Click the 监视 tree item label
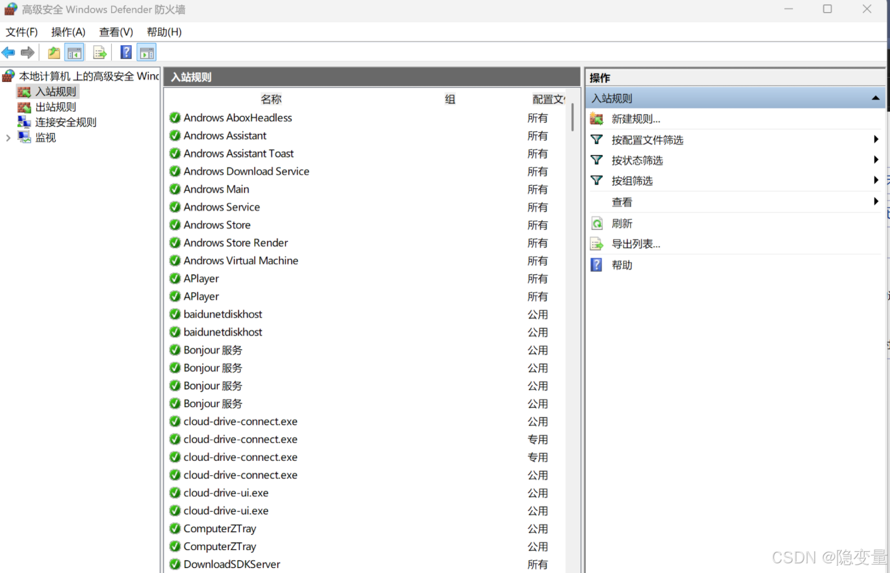Viewport: 890px width, 573px height. point(45,138)
